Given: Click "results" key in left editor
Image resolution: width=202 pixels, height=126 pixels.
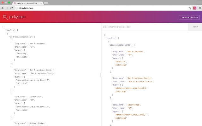Looking at the screenshot, I should pyautogui.click(x=10, y=30).
